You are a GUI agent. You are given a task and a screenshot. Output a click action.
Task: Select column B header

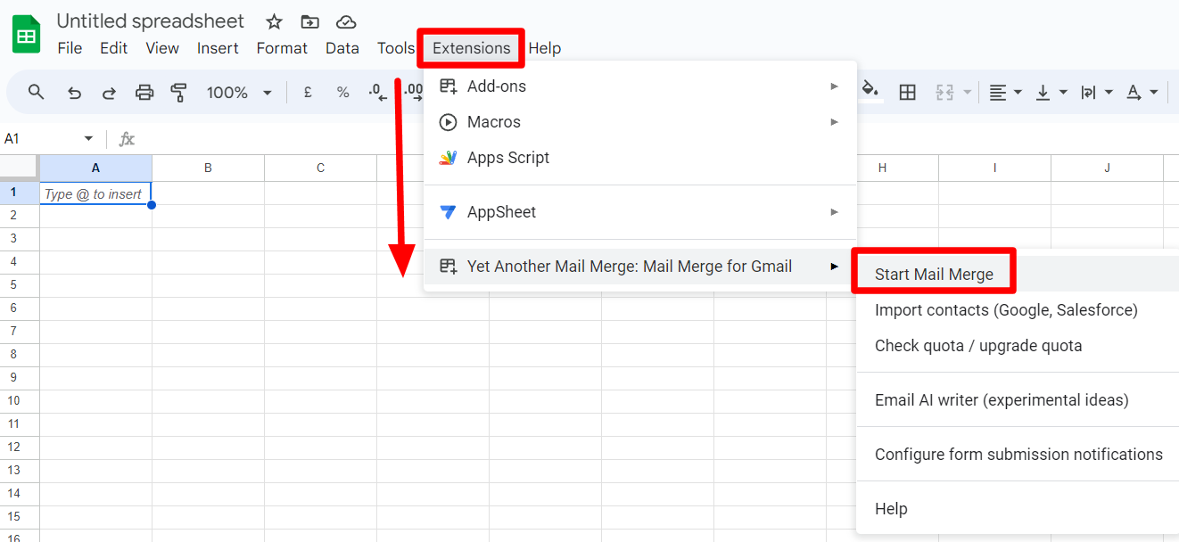click(x=208, y=168)
